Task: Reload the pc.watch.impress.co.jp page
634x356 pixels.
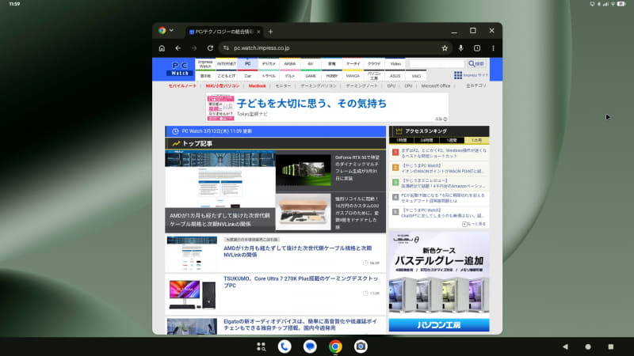Action: pyautogui.click(x=210, y=48)
